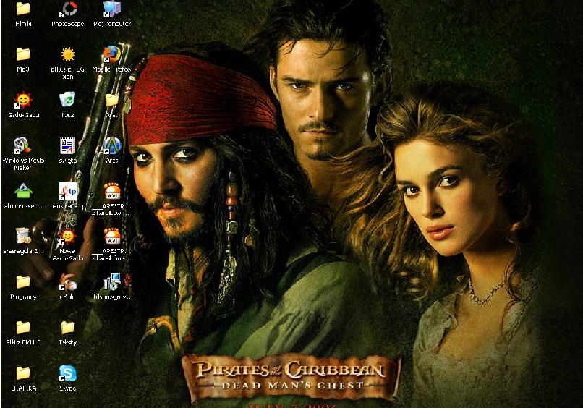
Task: Select the Windows Movie Maker shortcut
Action: pyautogui.click(x=23, y=147)
